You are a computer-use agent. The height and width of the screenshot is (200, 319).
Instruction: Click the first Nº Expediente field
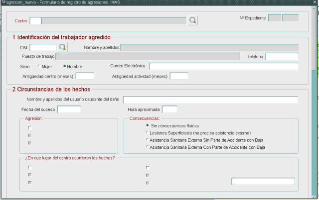click(x=275, y=18)
